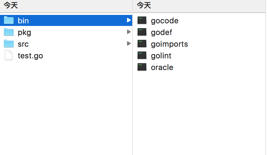Screen dimensions: 267x155
Task: Select the pkg folder name
Action: [x=24, y=32]
